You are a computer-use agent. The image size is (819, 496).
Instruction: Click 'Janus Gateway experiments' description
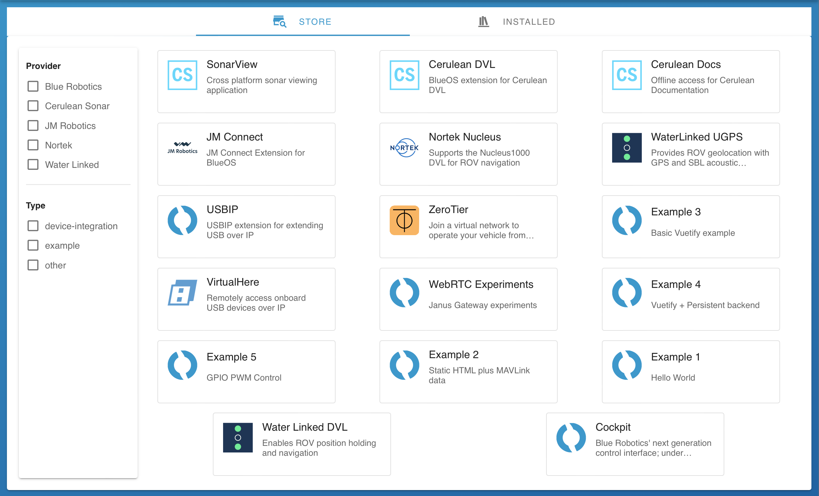click(483, 305)
